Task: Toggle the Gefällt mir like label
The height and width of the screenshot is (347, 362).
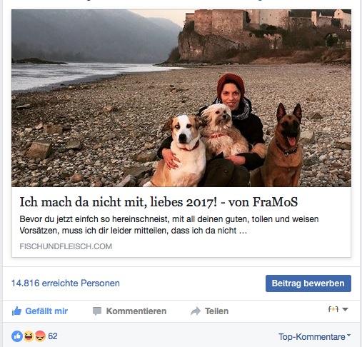Action: pos(46,311)
